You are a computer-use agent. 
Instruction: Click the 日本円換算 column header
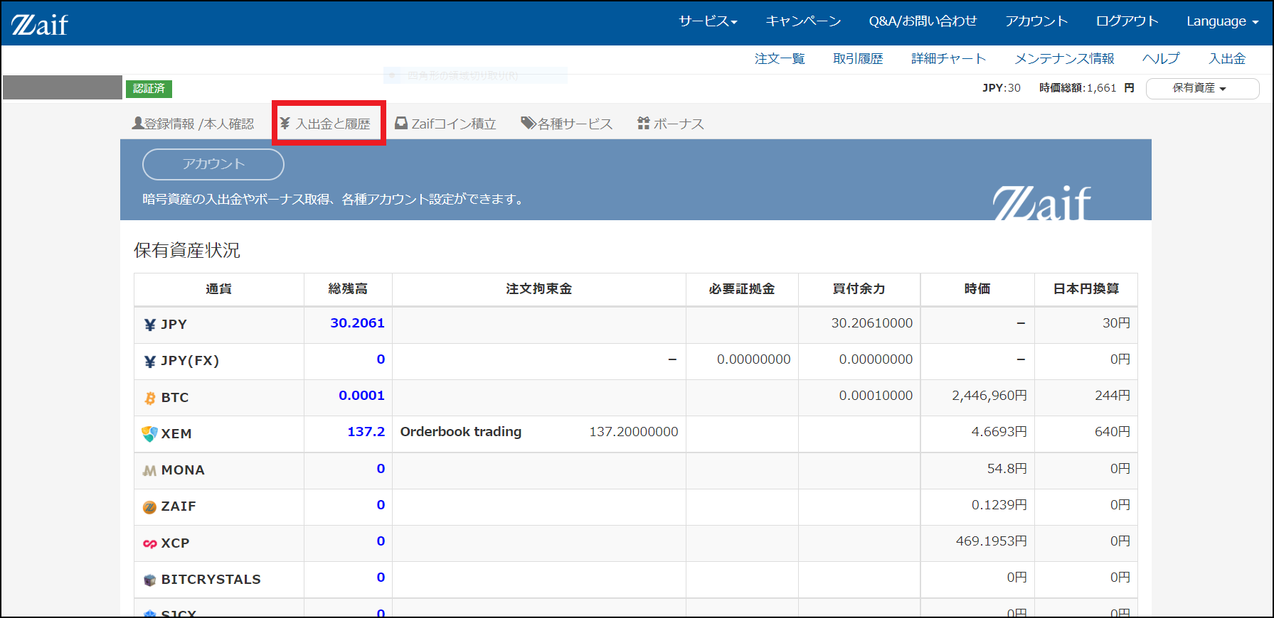click(1085, 289)
